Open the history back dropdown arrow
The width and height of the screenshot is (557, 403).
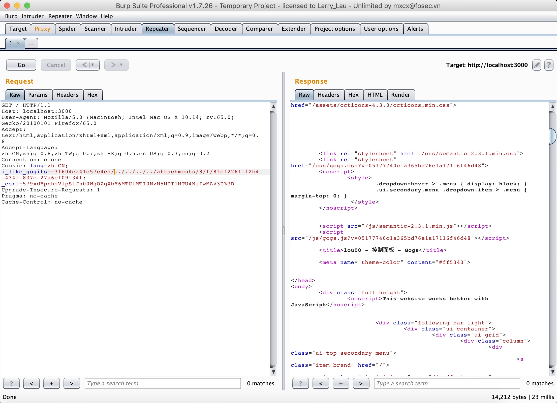[x=93, y=65]
